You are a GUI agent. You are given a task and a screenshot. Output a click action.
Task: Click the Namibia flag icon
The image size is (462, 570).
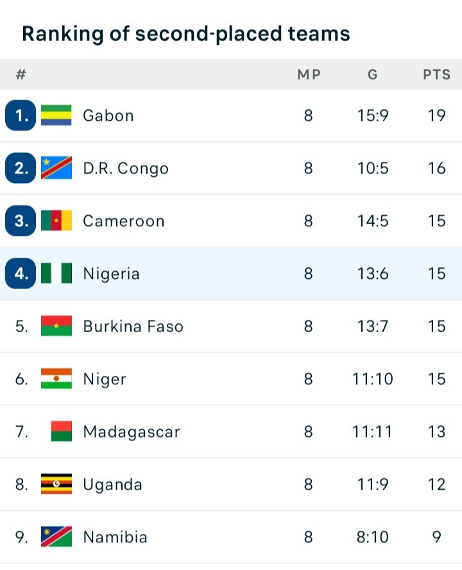[x=56, y=537]
